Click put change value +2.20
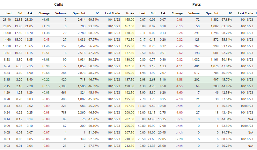Viewport: 257px width, 150px height. [x=179, y=140]
